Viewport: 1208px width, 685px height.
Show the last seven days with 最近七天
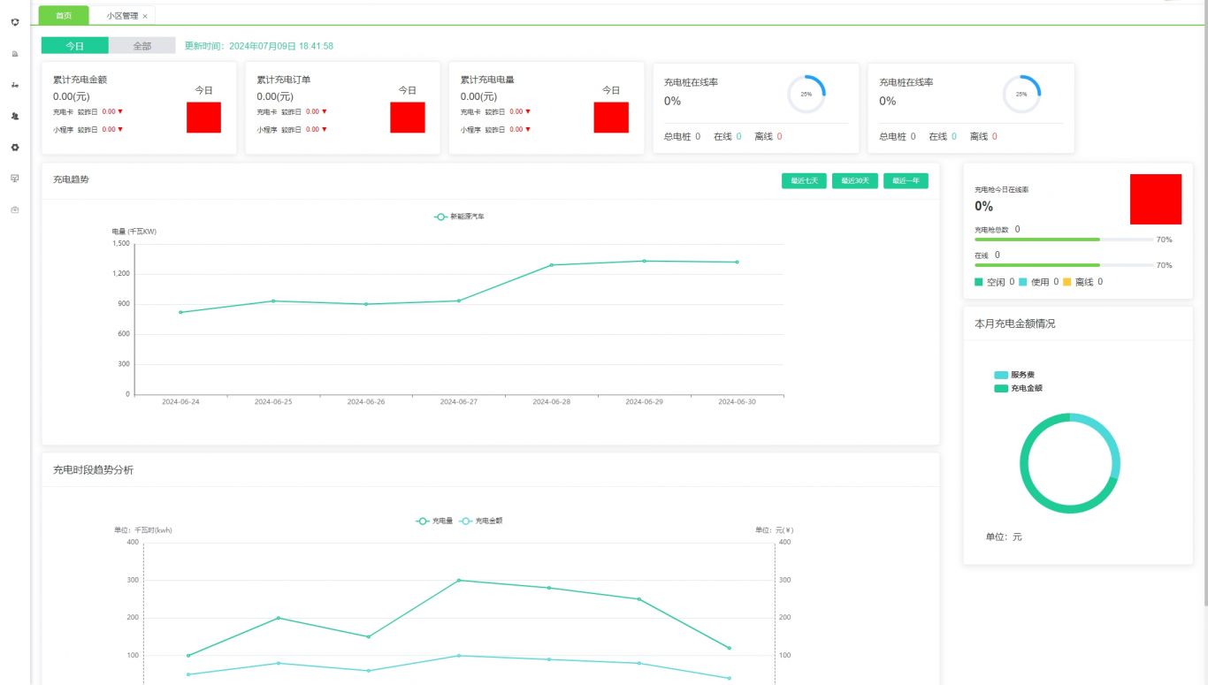coord(804,180)
